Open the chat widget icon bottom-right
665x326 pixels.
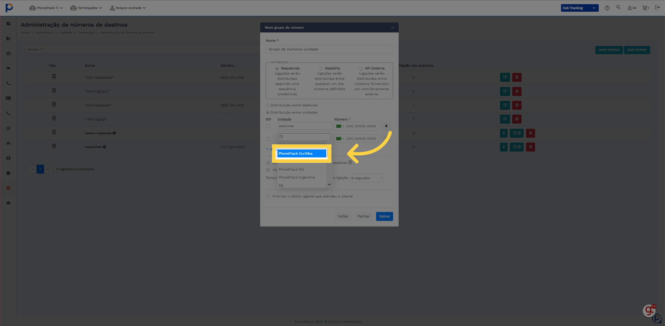pos(649,311)
